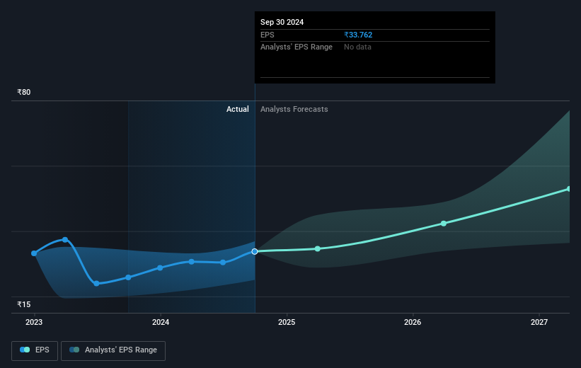The height and width of the screenshot is (368, 581).
Task: Toggle the Analysts' EPS Range legend
Action: (113, 350)
